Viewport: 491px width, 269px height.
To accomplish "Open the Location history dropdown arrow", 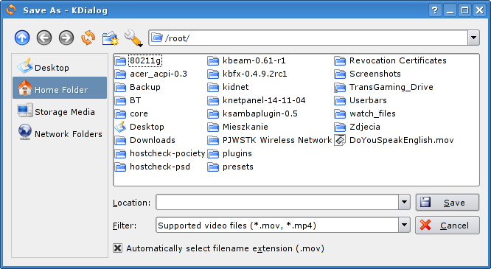I will click(404, 202).
